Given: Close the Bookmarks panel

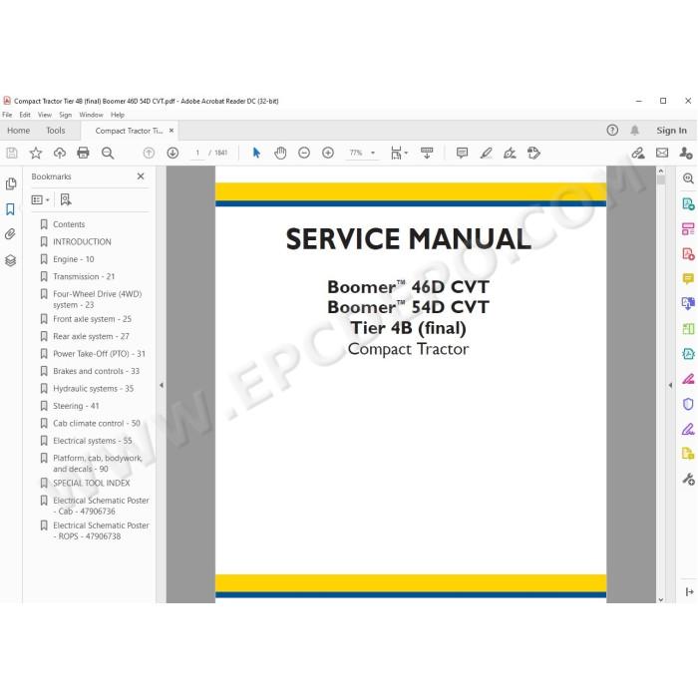Looking at the screenshot, I should point(141,176).
